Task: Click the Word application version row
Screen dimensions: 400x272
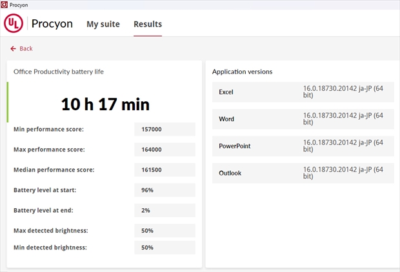Action: (x=303, y=119)
